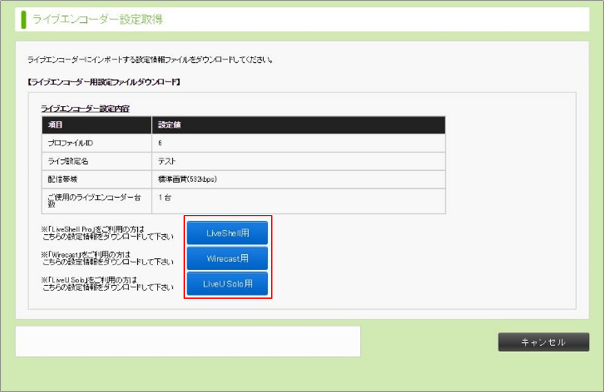The width and height of the screenshot is (604, 392).
Task: Click the キャンセル button
Action: 544,342
